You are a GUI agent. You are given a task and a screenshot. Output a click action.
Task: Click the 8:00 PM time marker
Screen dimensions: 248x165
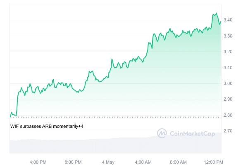[x=73, y=162]
